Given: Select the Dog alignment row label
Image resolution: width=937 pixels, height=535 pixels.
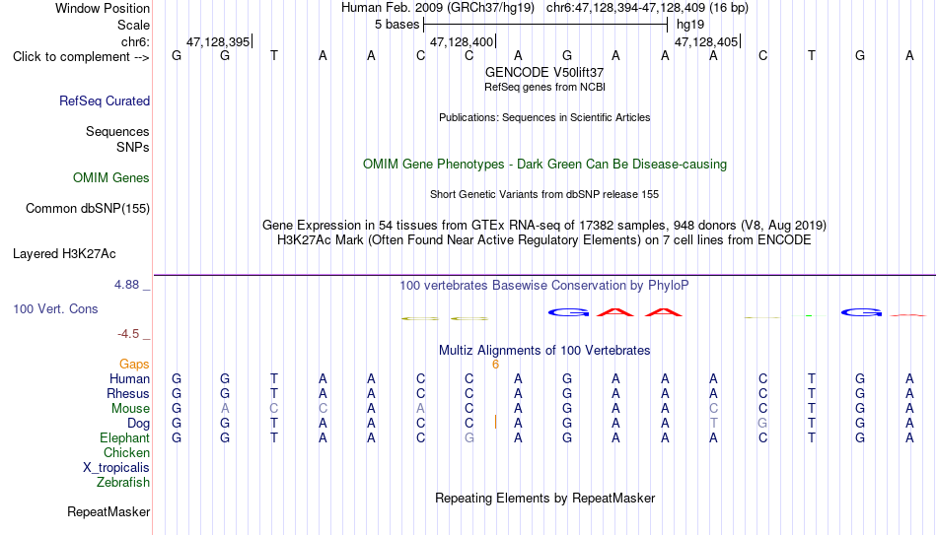Looking at the screenshot, I should tap(139, 424).
